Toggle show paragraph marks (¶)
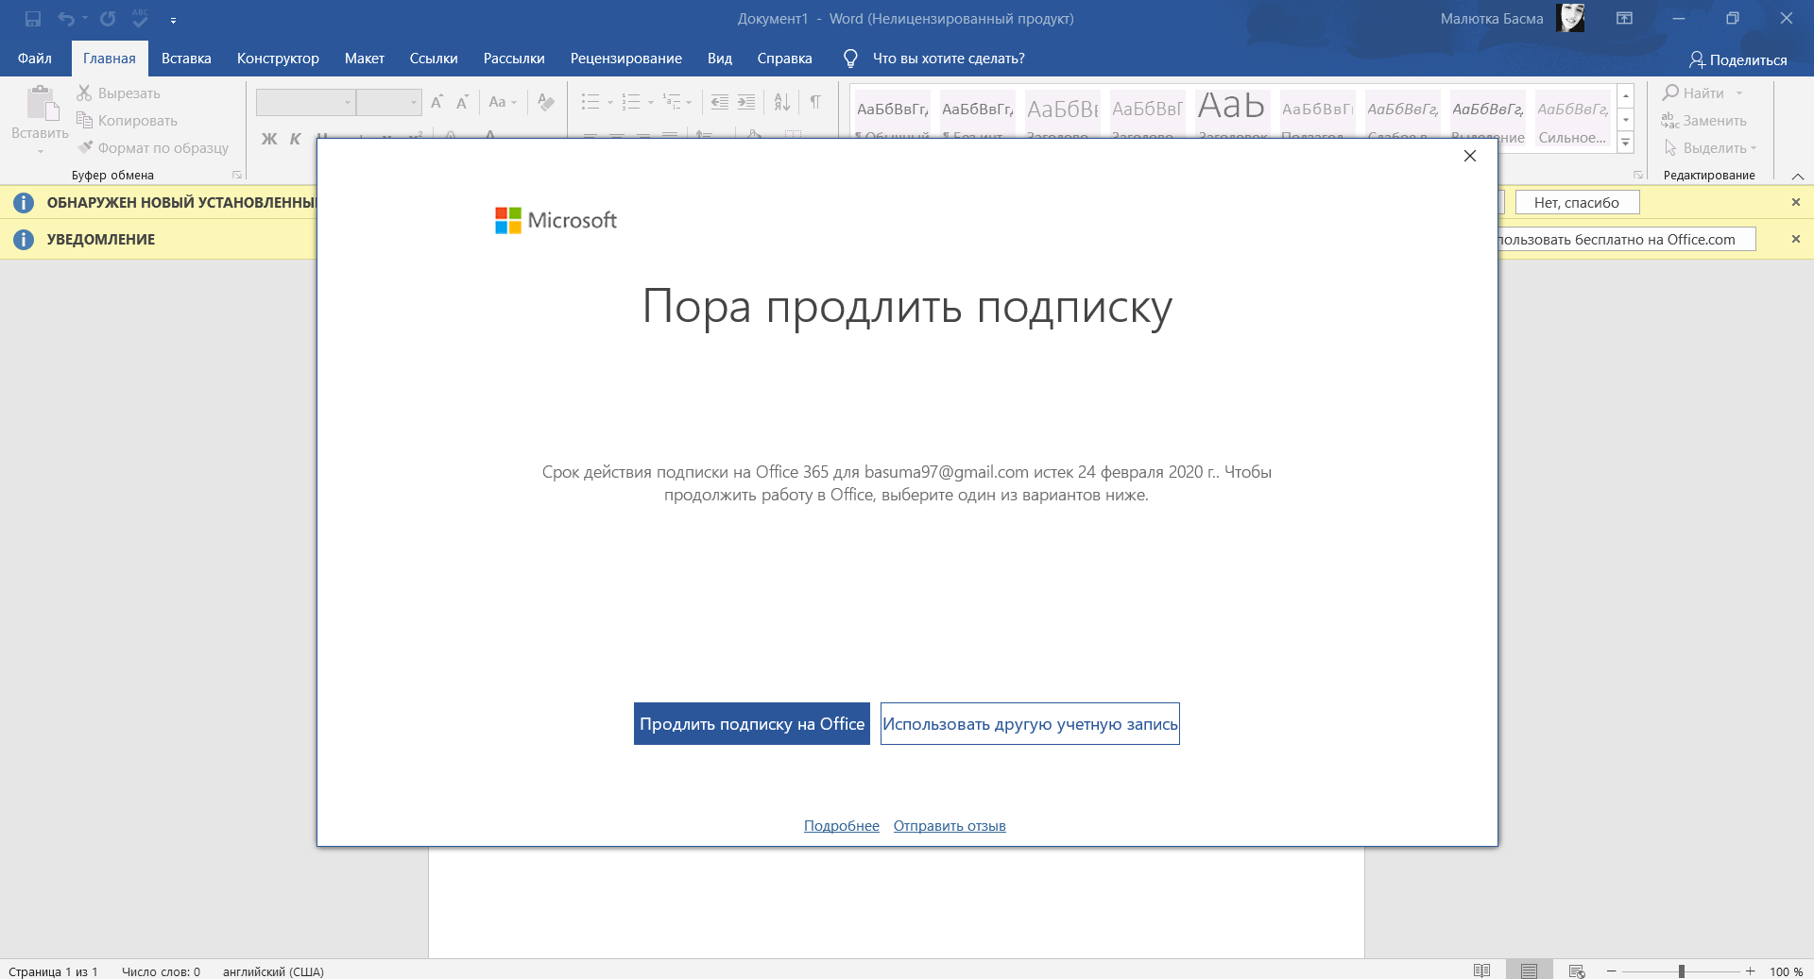1814x979 pixels. (815, 102)
